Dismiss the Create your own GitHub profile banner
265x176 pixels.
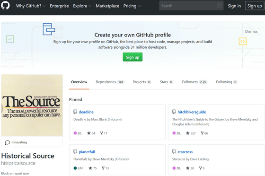[251, 31]
